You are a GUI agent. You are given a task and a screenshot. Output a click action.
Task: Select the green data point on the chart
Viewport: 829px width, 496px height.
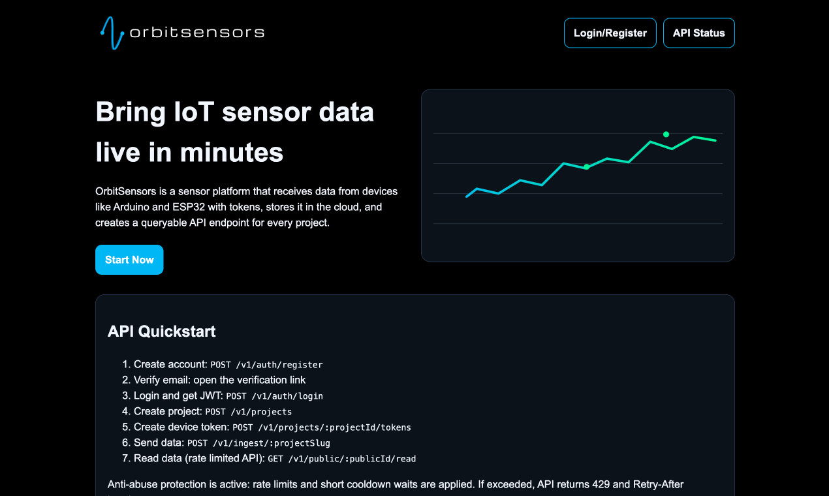pos(665,134)
